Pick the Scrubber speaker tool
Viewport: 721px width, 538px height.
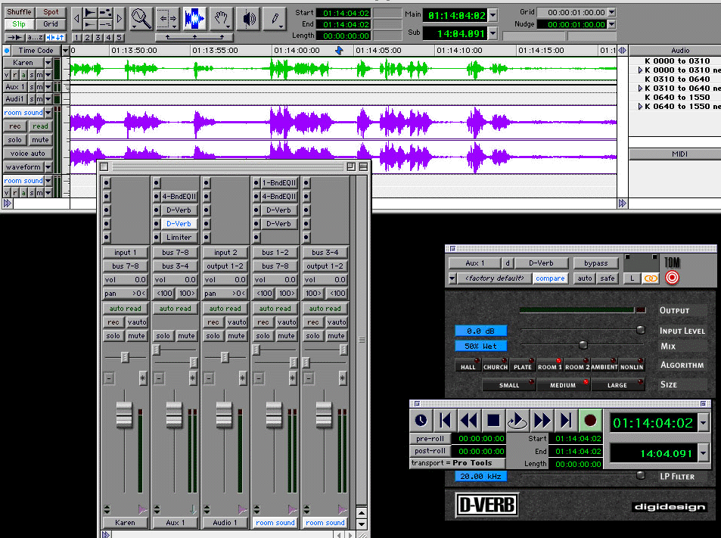tap(248, 19)
